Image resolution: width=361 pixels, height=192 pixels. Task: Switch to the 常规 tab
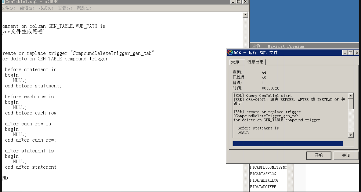235,62
